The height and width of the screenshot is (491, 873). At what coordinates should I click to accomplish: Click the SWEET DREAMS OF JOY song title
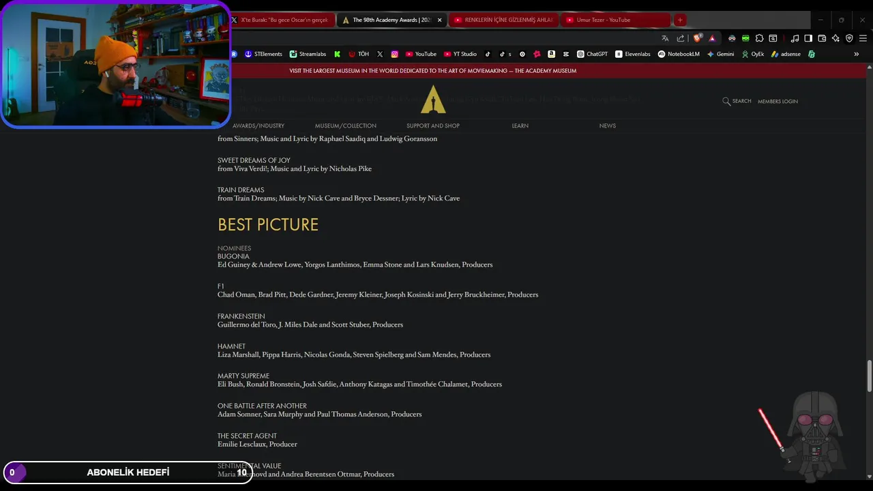(254, 160)
